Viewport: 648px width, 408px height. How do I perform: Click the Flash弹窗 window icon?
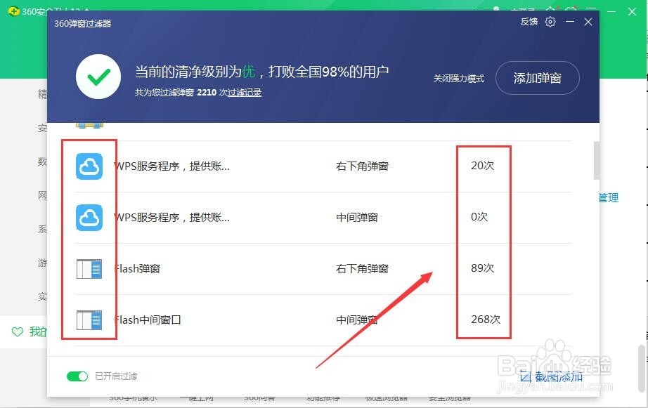tap(89, 269)
